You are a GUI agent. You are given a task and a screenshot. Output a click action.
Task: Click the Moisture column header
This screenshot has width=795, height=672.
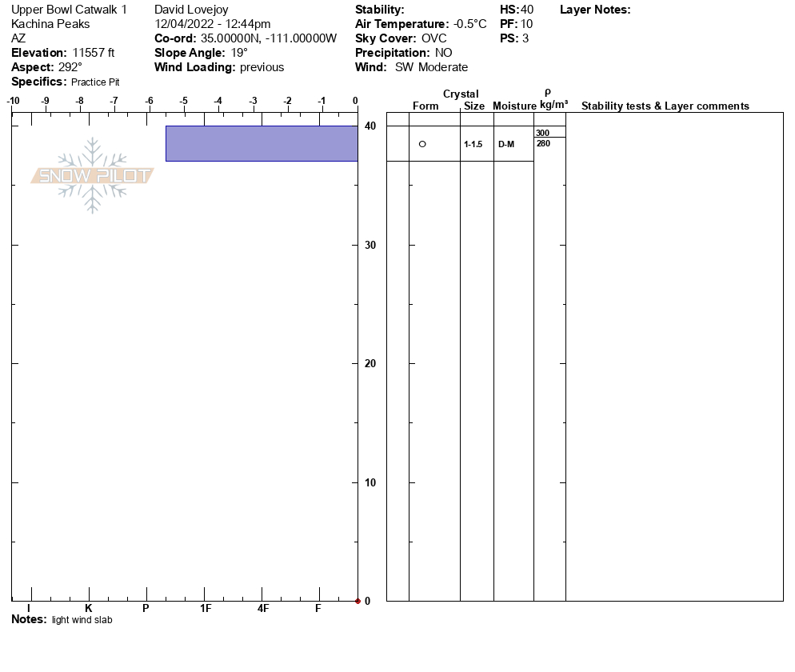[x=514, y=106]
